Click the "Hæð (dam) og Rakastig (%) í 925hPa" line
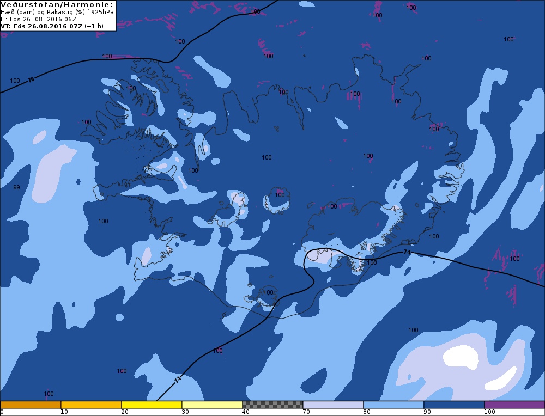Image resolution: width=545 pixels, height=416 pixels. [x=57, y=12]
